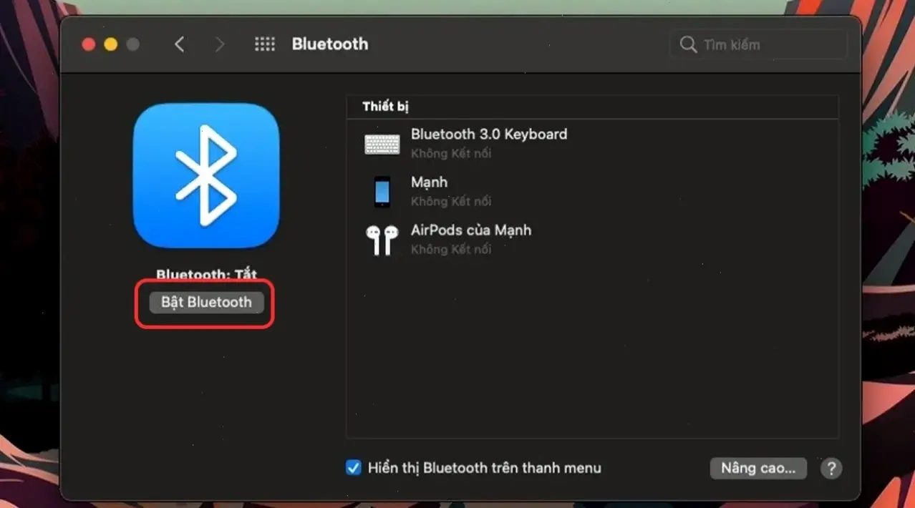
Task: Select the Bluetooth title in the toolbar
Action: click(x=329, y=44)
